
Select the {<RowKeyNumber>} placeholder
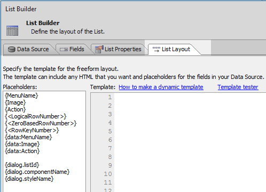[32, 130]
